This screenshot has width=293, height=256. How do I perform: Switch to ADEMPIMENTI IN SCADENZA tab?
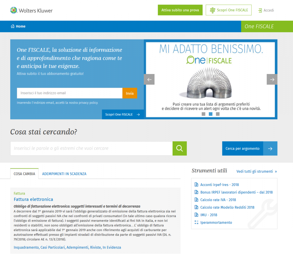pos(64,174)
